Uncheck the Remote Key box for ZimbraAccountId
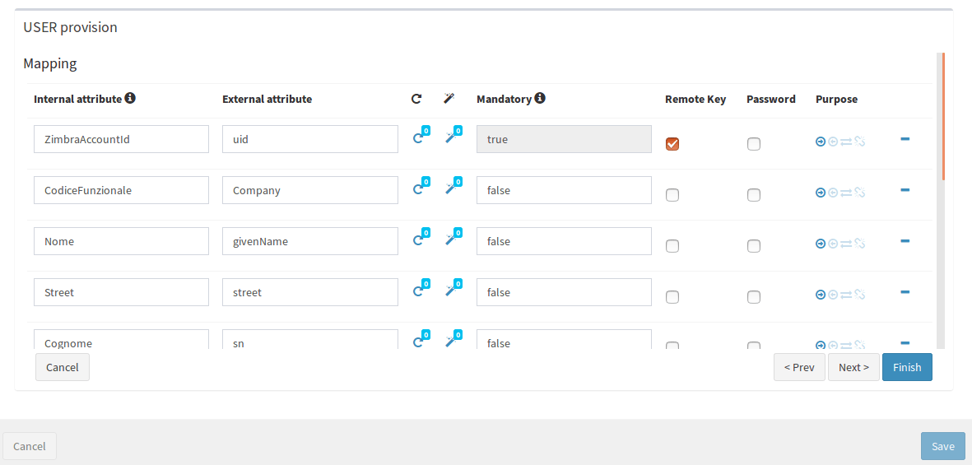The height and width of the screenshot is (465, 972). 672,144
